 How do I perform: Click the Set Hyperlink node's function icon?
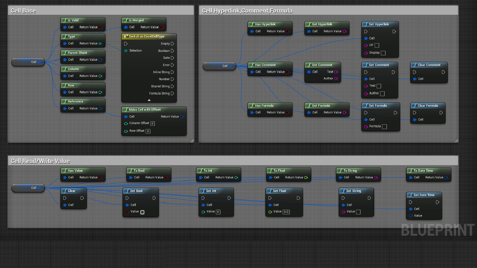tap(366, 25)
